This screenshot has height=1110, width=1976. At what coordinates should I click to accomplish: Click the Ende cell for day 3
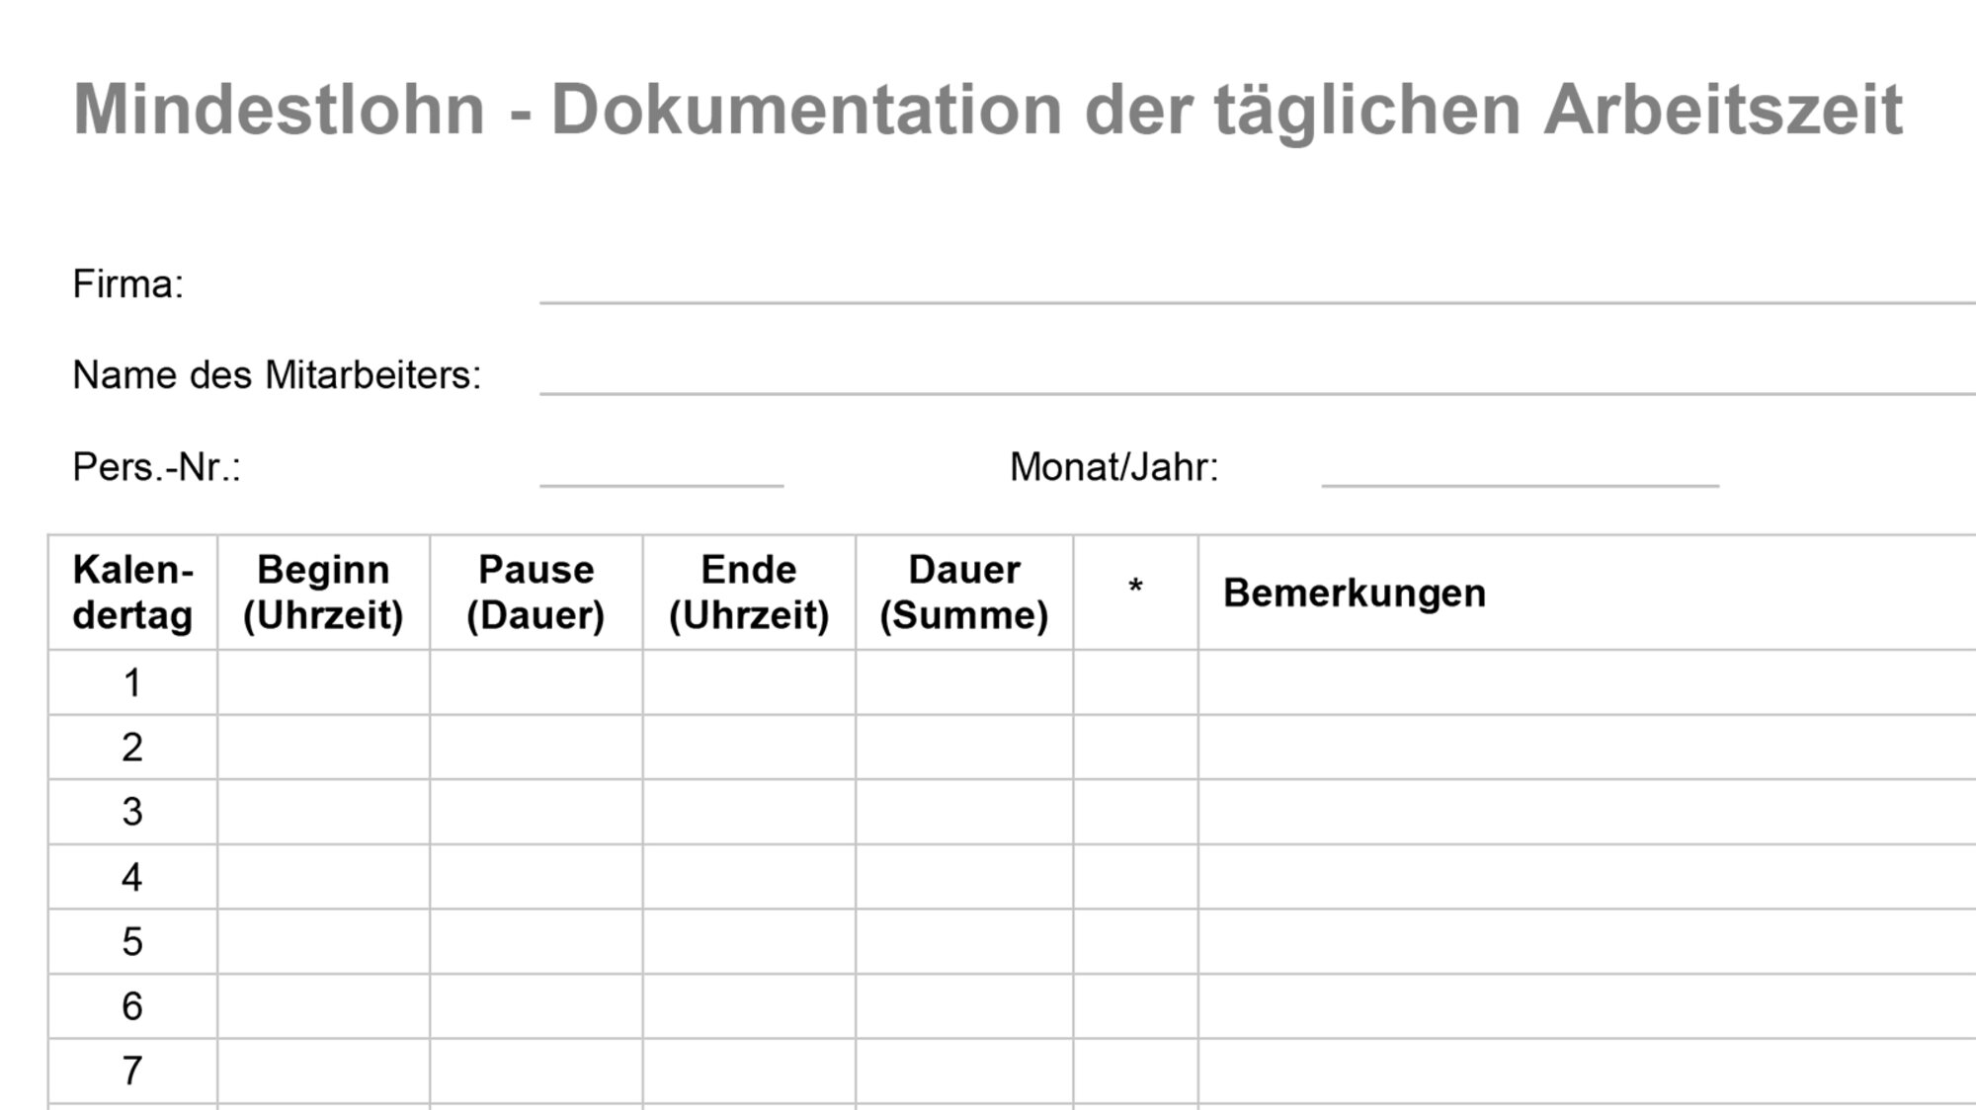click(749, 812)
